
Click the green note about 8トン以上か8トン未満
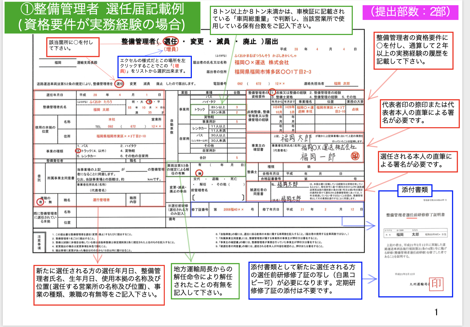click(281, 20)
